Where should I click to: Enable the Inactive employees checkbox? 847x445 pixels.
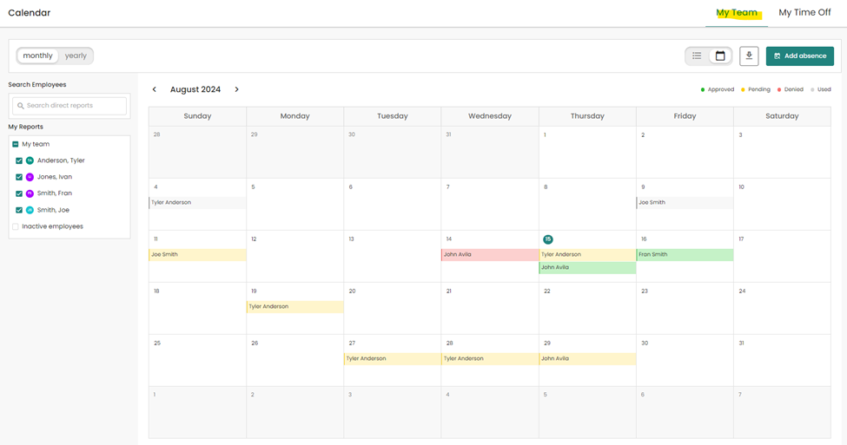pyautogui.click(x=16, y=226)
